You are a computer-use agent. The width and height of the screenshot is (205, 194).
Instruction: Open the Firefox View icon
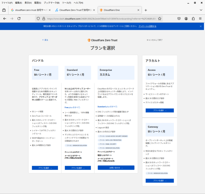click(x=4, y=10)
